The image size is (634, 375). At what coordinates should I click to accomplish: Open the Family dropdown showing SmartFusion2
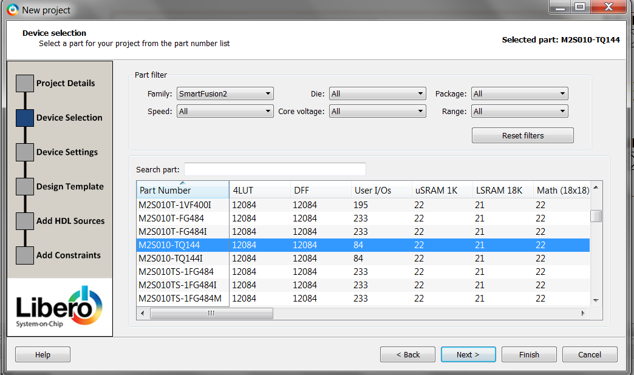225,94
